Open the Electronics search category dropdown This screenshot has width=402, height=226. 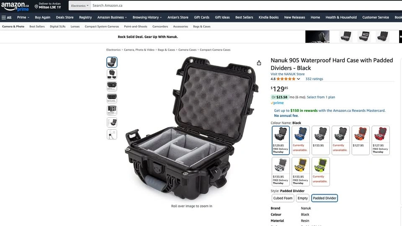(x=80, y=5)
